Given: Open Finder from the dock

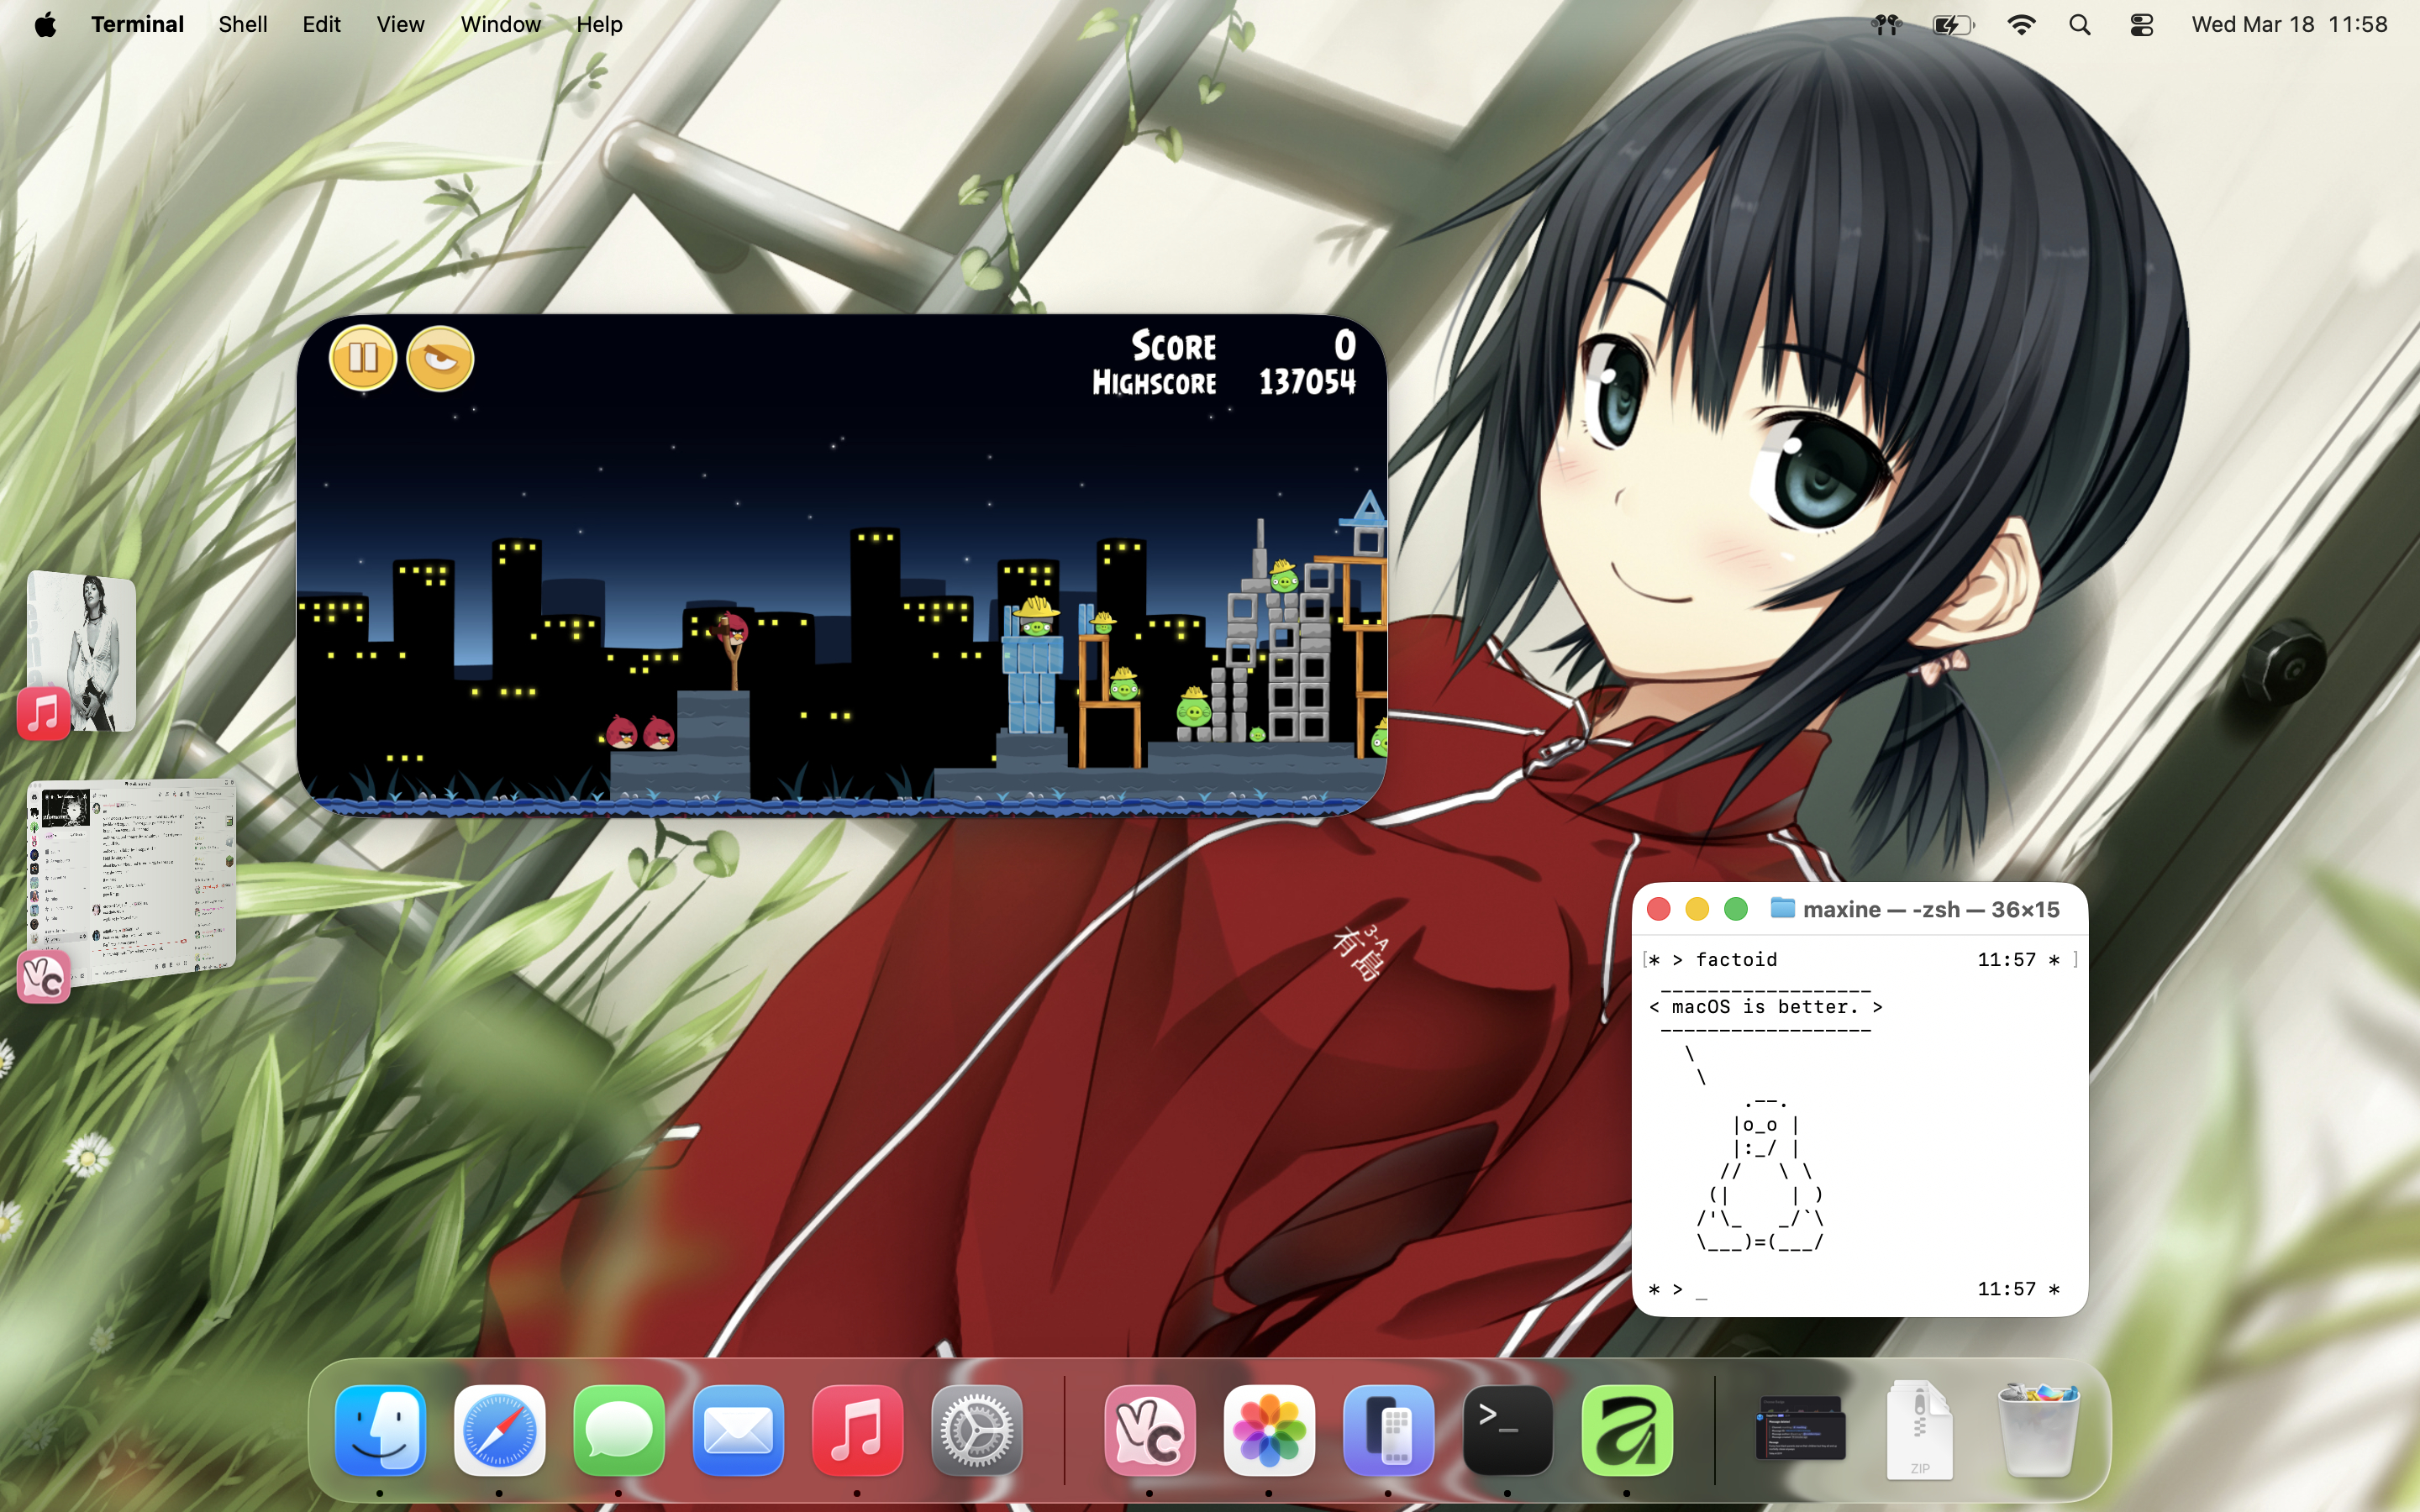Looking at the screenshot, I should (380, 1431).
